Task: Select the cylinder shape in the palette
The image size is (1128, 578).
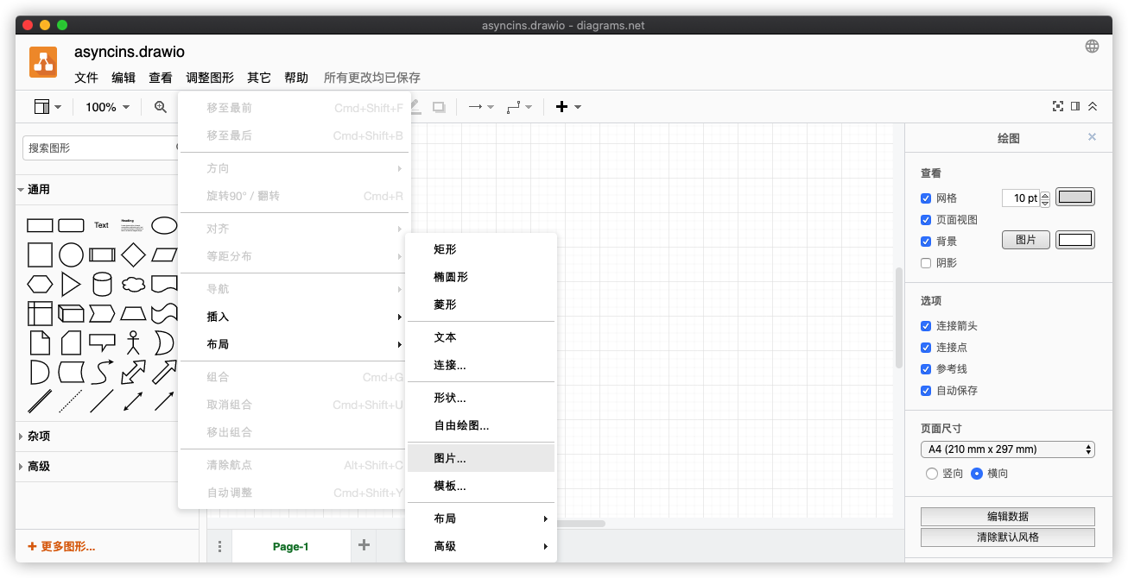Action: pos(102,284)
